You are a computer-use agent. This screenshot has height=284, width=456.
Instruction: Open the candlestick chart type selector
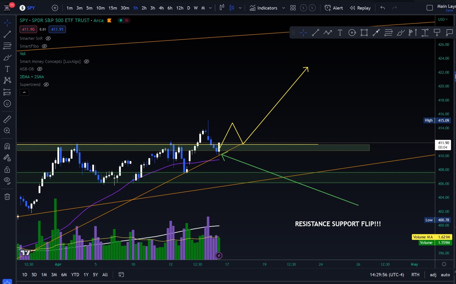pos(232,8)
